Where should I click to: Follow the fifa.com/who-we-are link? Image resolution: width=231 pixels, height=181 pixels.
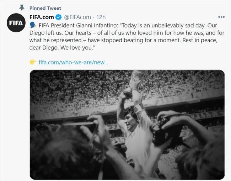(74, 62)
